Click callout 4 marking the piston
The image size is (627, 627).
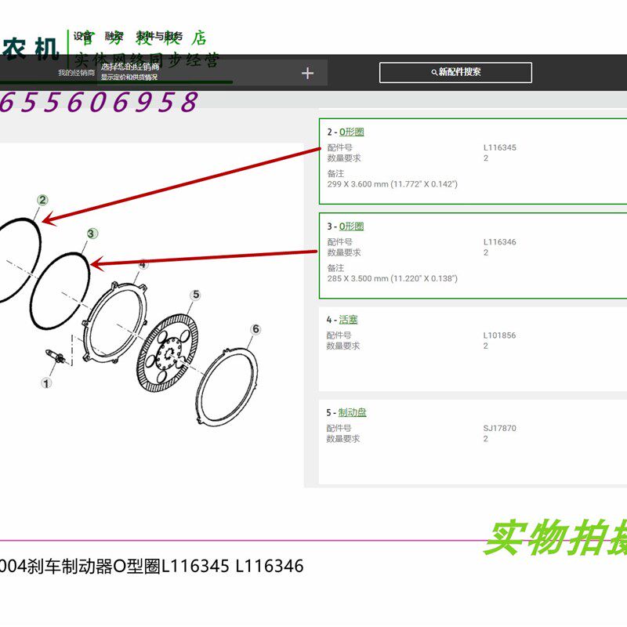142,265
